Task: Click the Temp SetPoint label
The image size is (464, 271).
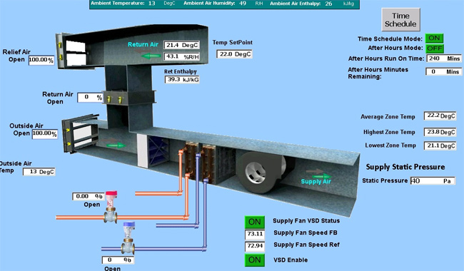Action: click(233, 42)
